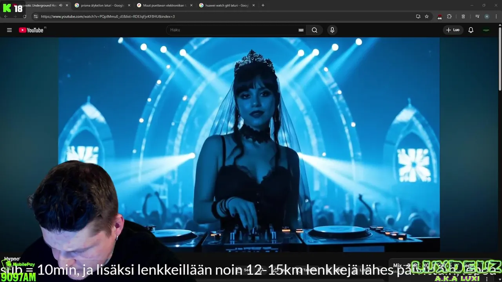Open the YouTube hamburger guide menu
The width and height of the screenshot is (502, 282).
click(x=9, y=30)
